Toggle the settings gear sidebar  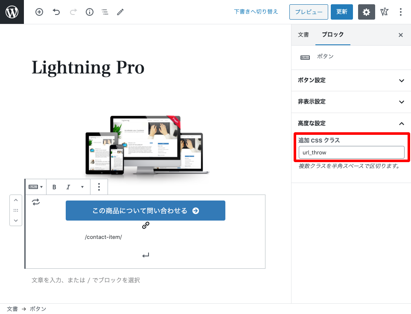coord(366,12)
